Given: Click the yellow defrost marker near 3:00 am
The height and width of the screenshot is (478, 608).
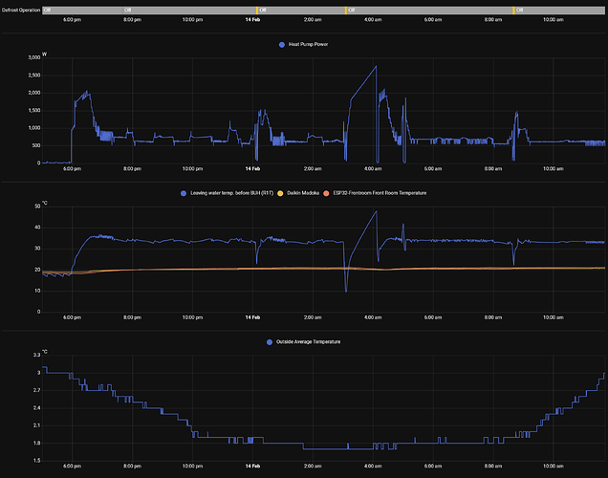Looking at the screenshot, I should [x=346, y=11].
